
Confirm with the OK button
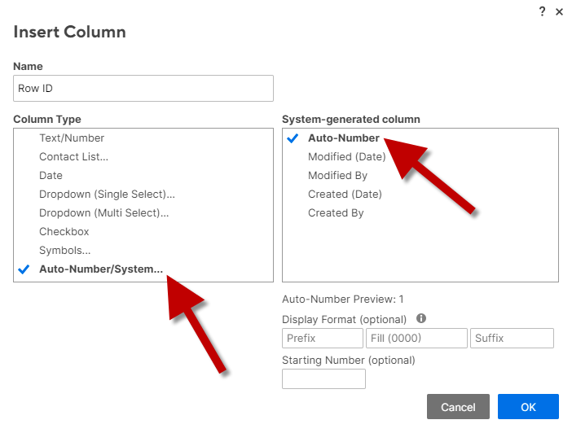[528, 407]
